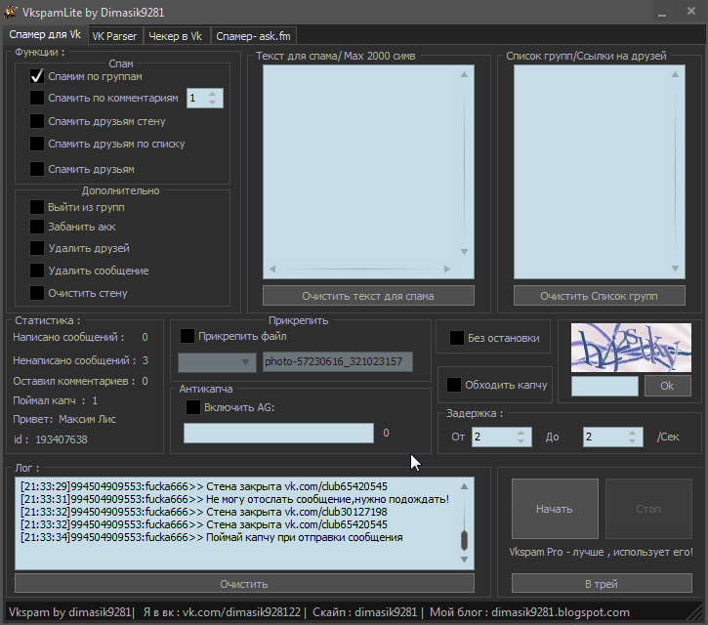
Task: Check the Забанить акк option
Action: (37, 227)
